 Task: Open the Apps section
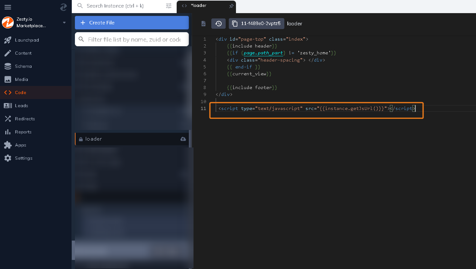(36, 145)
